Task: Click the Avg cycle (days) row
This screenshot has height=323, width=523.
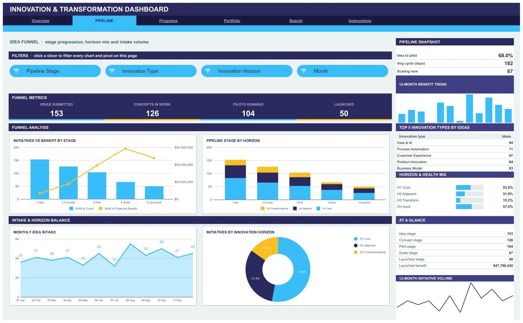Action: (455, 63)
